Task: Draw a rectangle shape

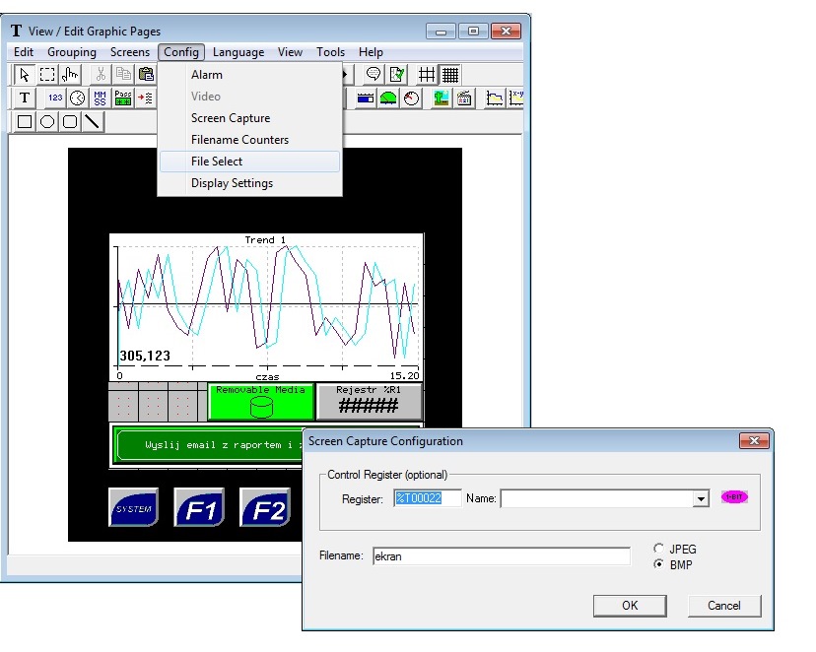Action: pyautogui.click(x=25, y=122)
